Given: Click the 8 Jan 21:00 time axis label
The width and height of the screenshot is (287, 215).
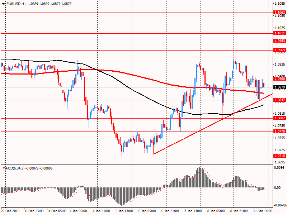Looking at the screenshot, I should tap(239, 211).
